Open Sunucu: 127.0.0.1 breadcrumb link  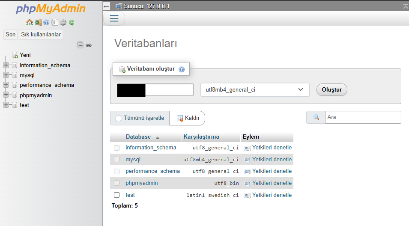pyautogui.click(x=146, y=6)
